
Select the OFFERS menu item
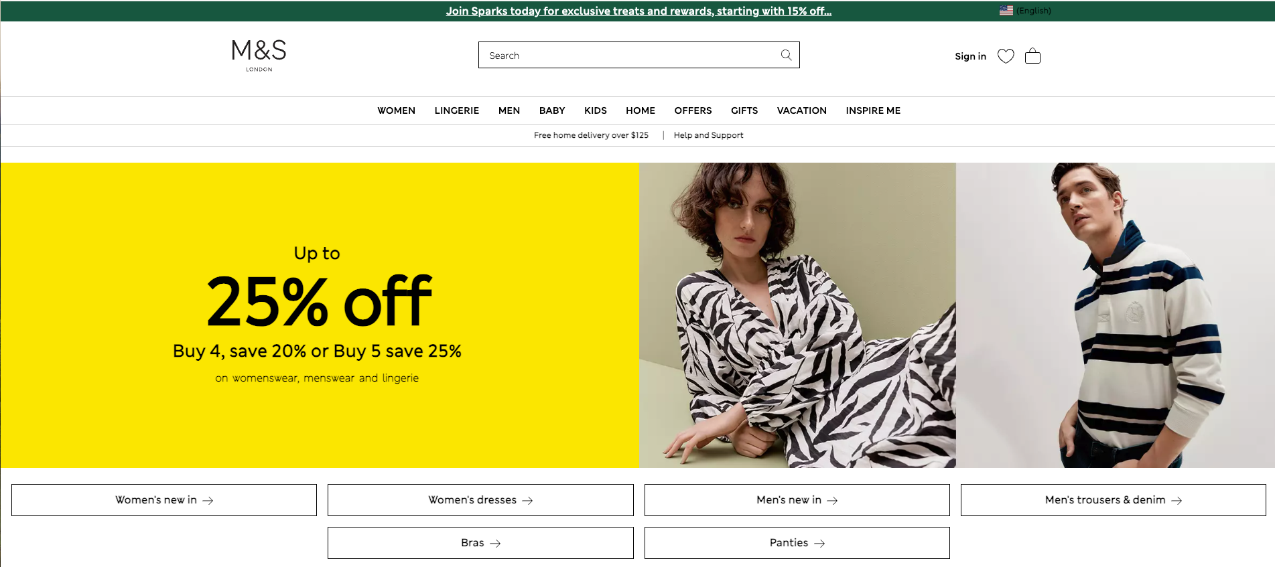693,110
